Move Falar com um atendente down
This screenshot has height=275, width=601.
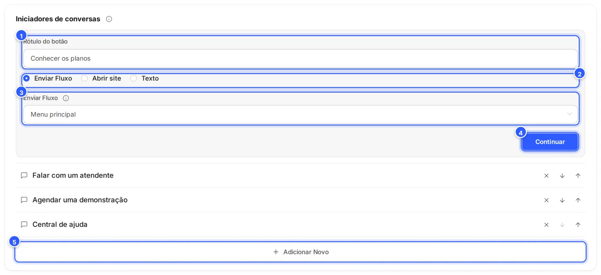[562, 176]
